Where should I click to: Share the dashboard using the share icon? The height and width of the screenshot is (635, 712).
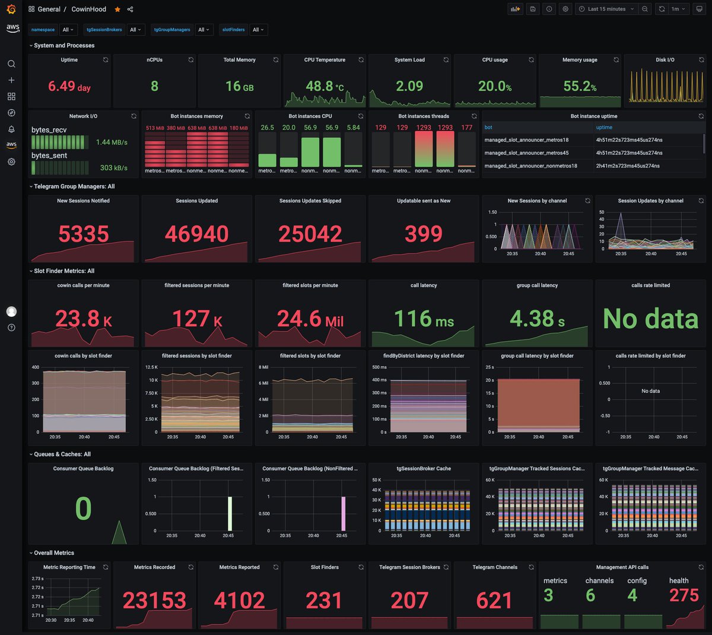(x=131, y=9)
